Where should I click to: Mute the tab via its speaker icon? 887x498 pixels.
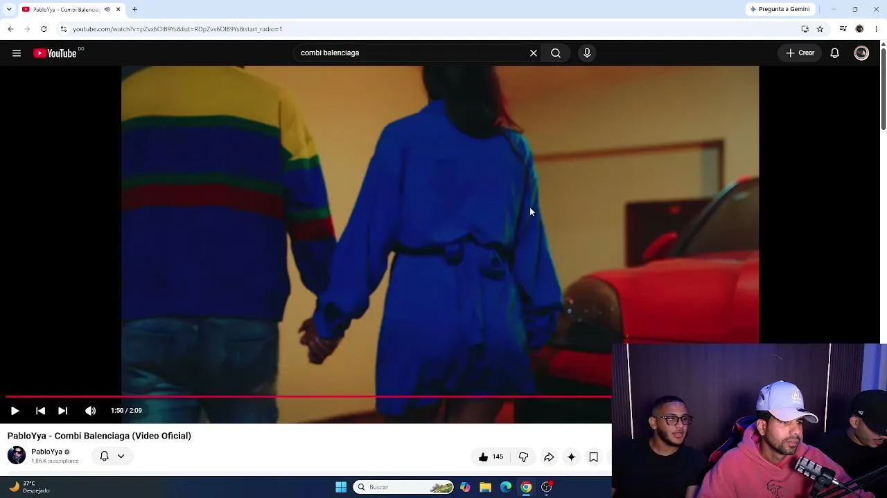pyautogui.click(x=107, y=9)
